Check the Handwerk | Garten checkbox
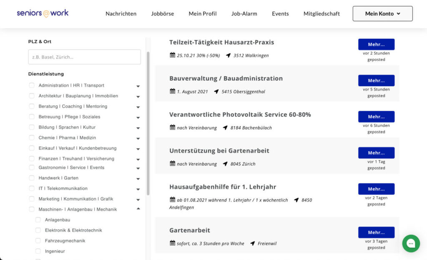Viewport: 427px width, 260px height. (32, 178)
